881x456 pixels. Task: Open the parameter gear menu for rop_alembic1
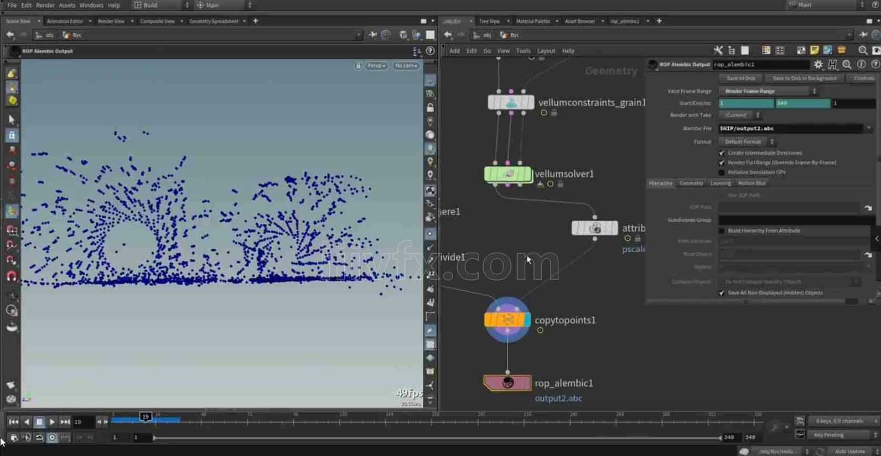[x=818, y=65]
